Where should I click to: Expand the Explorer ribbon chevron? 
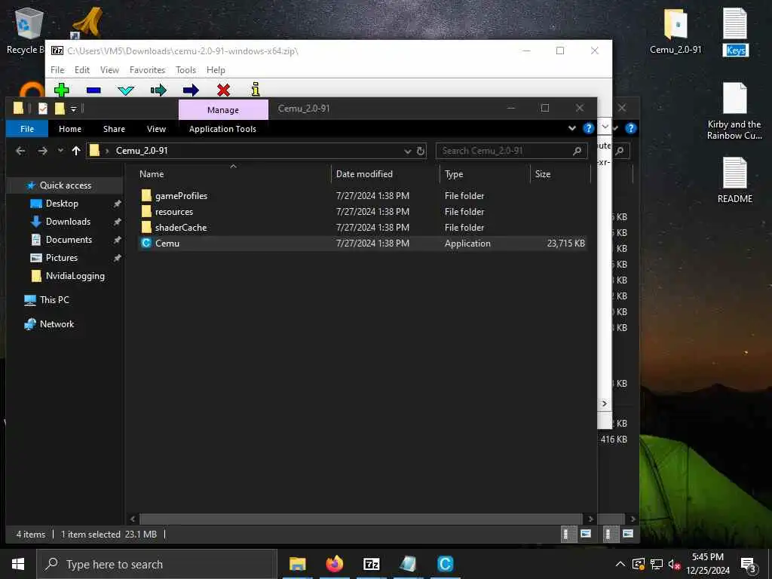571,128
